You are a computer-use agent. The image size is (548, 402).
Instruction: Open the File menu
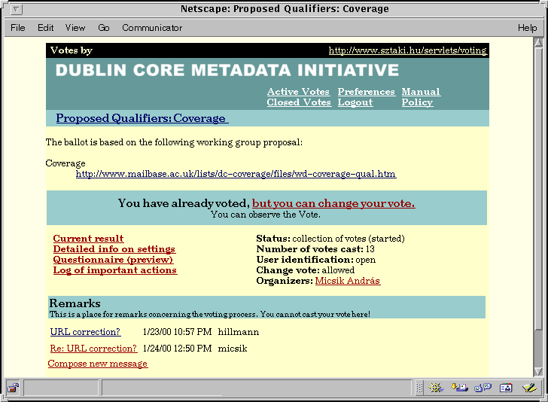pos(18,28)
